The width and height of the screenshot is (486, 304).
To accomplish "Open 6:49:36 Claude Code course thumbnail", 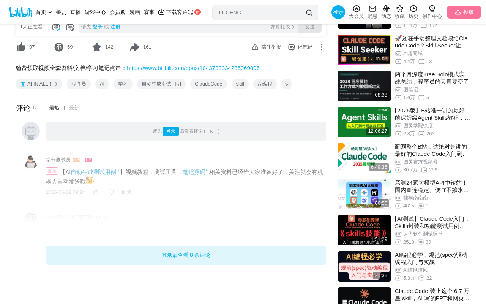I will pos(364,158).
